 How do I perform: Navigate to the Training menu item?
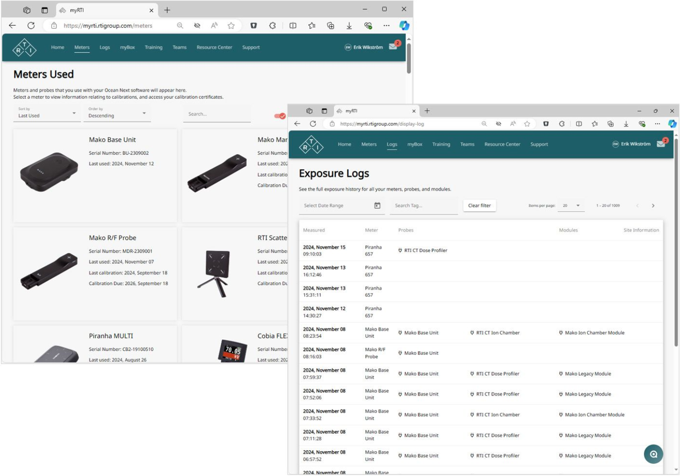point(440,144)
